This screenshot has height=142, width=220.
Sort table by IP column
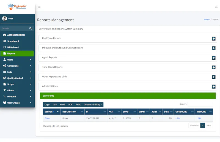pyautogui.click(x=96, y=112)
